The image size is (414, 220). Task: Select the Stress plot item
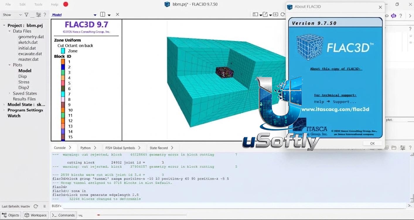[x=24, y=82]
